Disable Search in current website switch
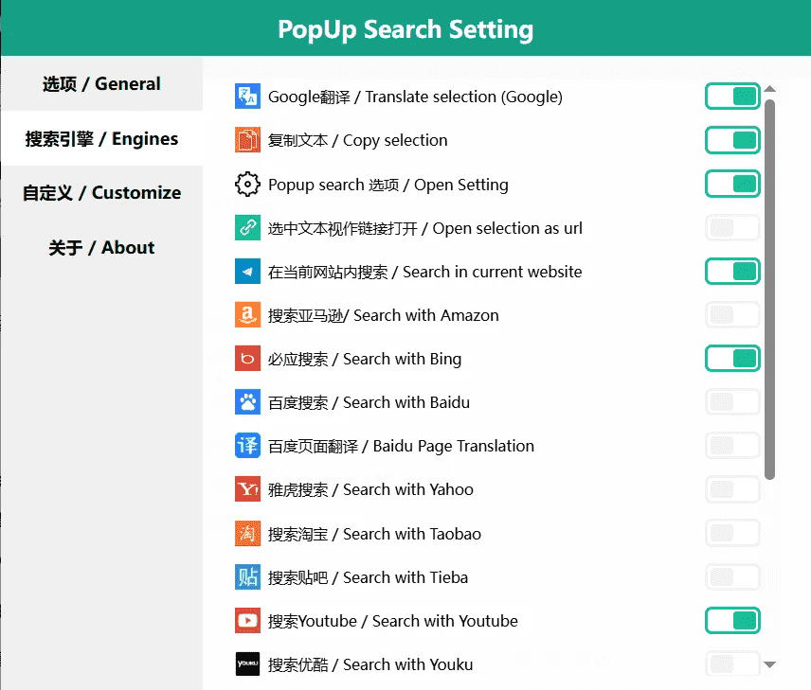 (x=732, y=272)
